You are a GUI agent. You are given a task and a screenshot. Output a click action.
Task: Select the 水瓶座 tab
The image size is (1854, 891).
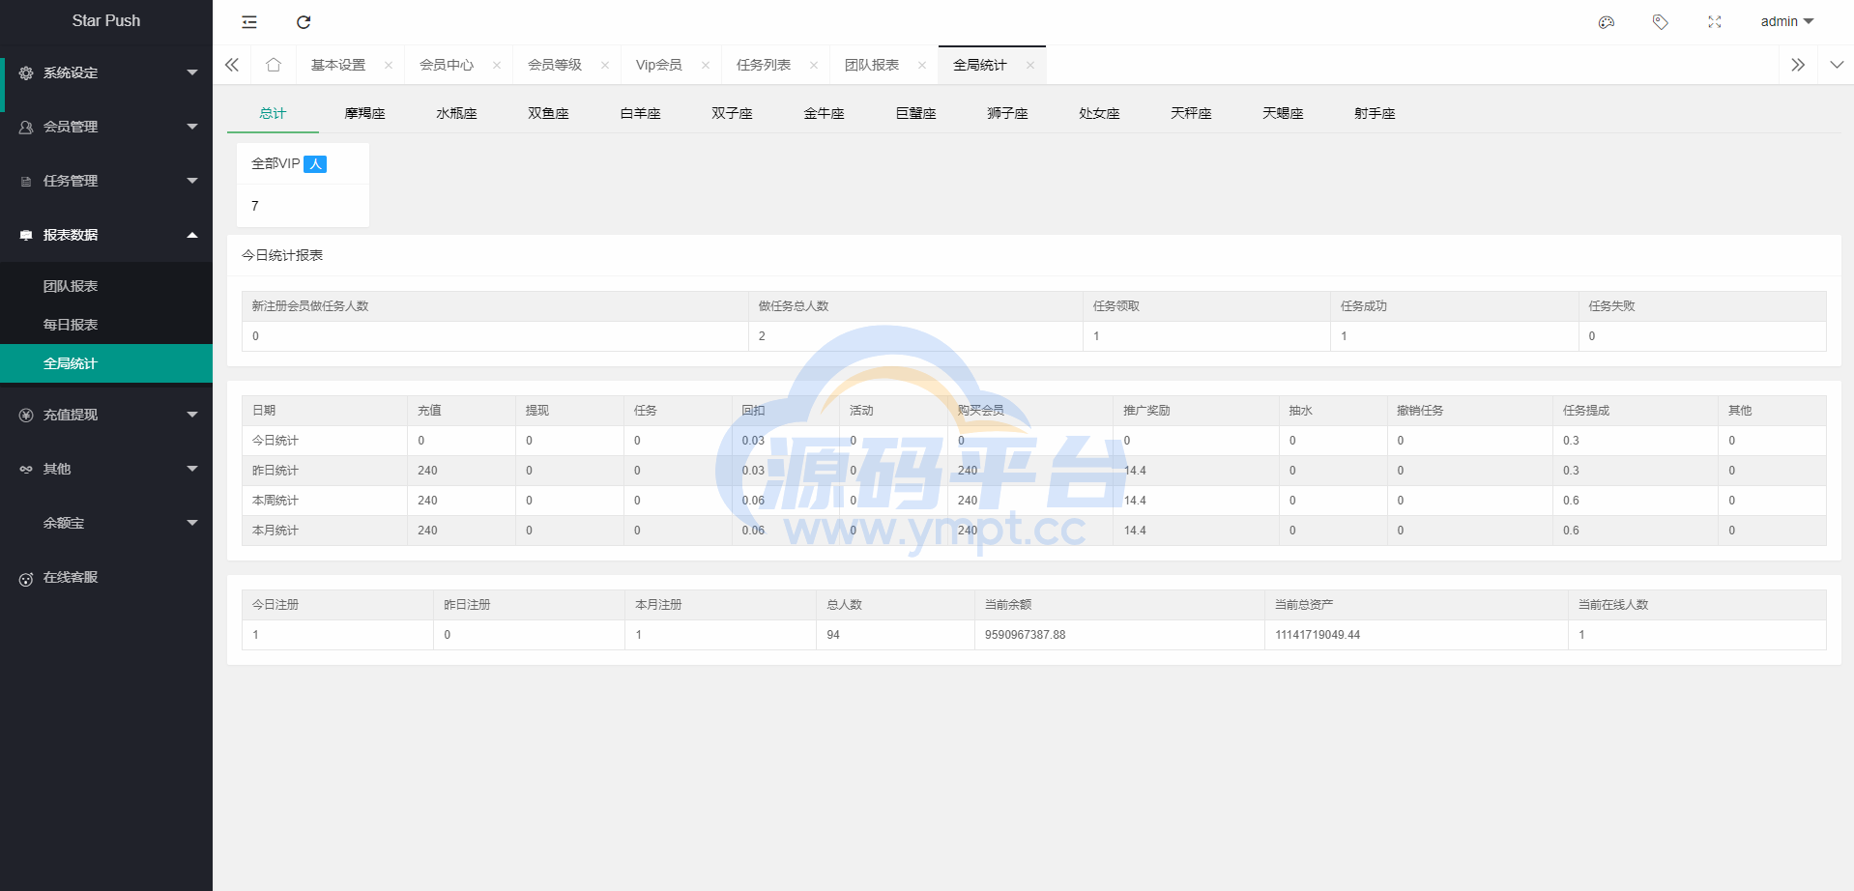pyautogui.click(x=456, y=113)
